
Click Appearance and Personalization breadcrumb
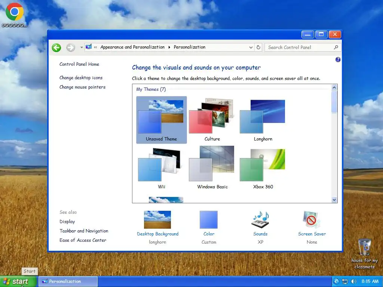132,47
